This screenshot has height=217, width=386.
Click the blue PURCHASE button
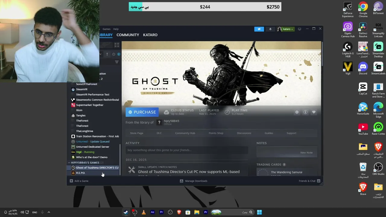point(142,112)
